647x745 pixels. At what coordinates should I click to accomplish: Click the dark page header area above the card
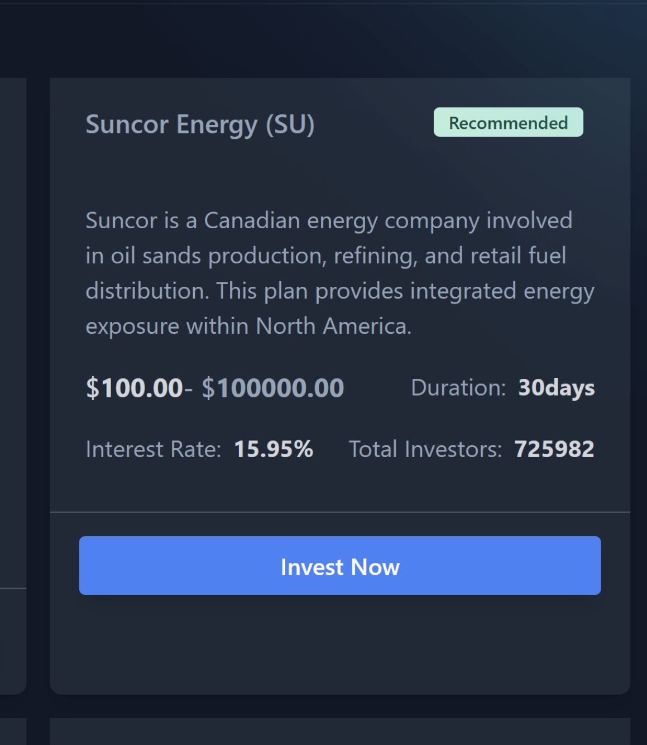pos(324,39)
